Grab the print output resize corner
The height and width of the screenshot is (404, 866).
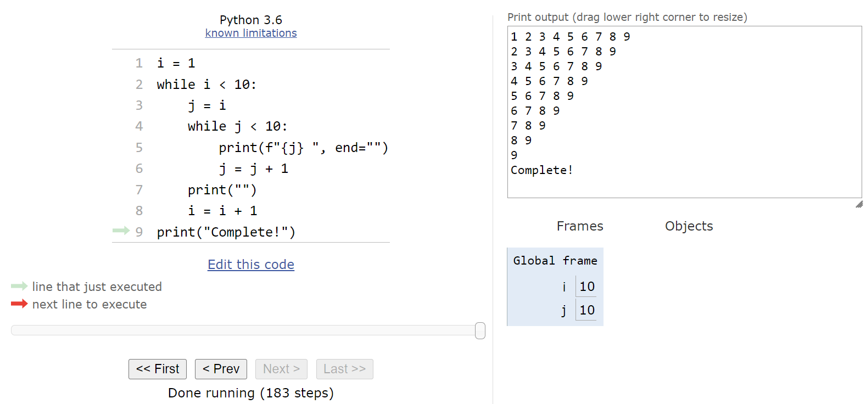859,204
